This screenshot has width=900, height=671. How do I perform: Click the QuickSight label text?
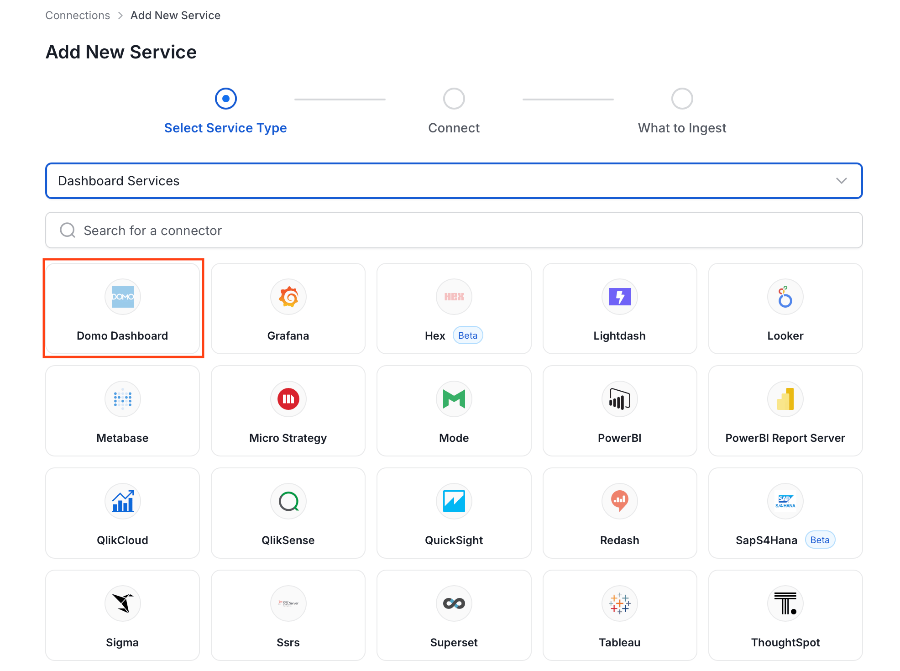coord(454,540)
